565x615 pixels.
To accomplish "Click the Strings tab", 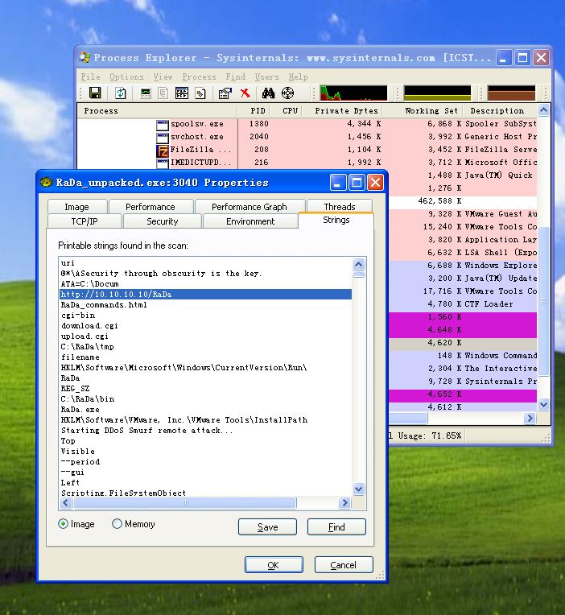I will (x=336, y=220).
